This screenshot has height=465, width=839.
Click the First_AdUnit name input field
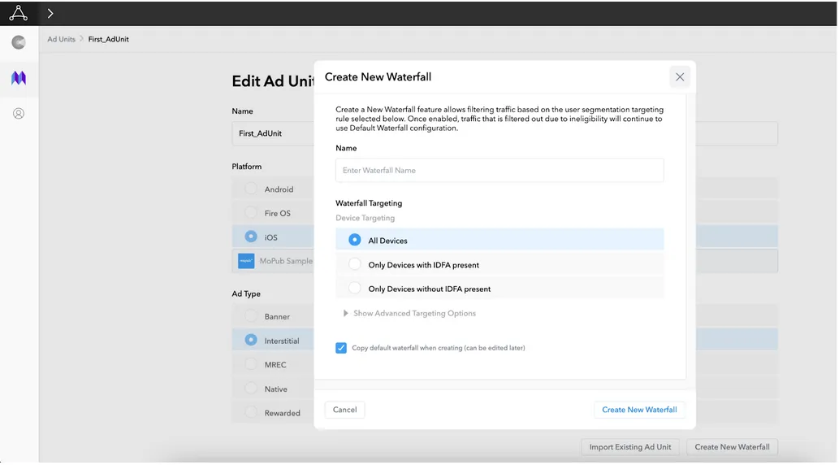point(273,133)
